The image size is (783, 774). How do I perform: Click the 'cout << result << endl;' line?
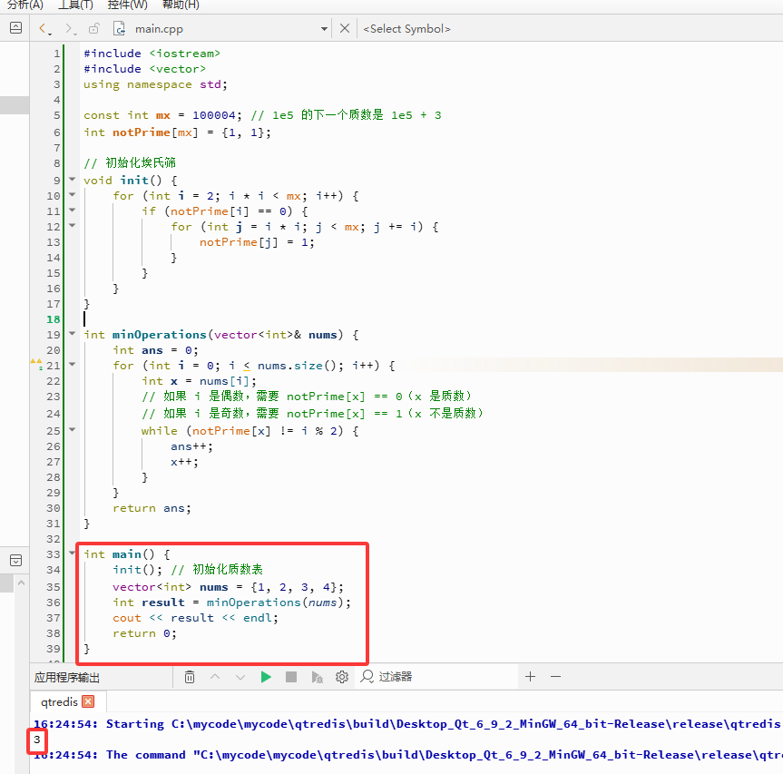195,618
